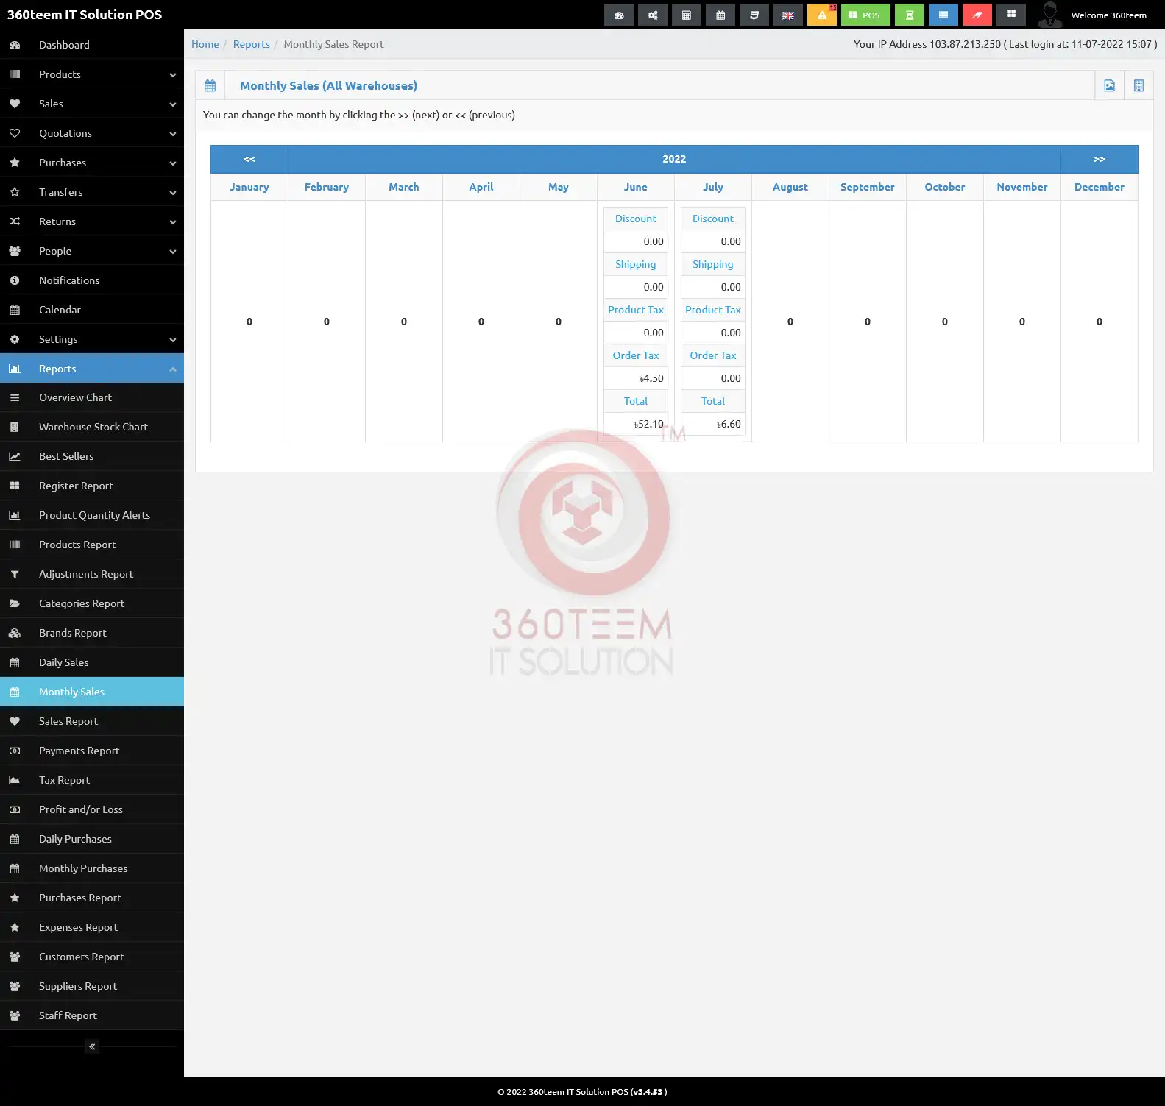The width and height of the screenshot is (1165, 1106).
Task: Open settings cogs icon in top toolbar
Action: 653,15
